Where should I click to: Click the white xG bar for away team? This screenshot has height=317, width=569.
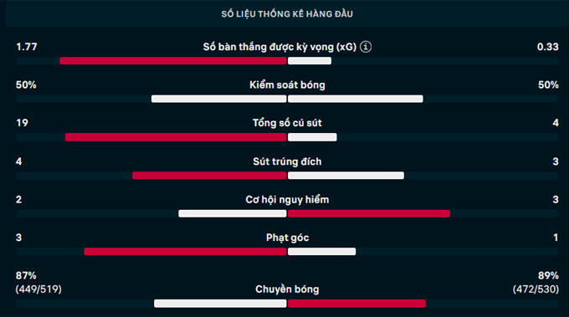pyautogui.click(x=310, y=61)
